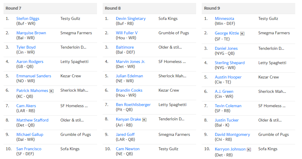The image size is (302, 159).
Task: Open Stefon Diggs player page
Action: (x=28, y=19)
